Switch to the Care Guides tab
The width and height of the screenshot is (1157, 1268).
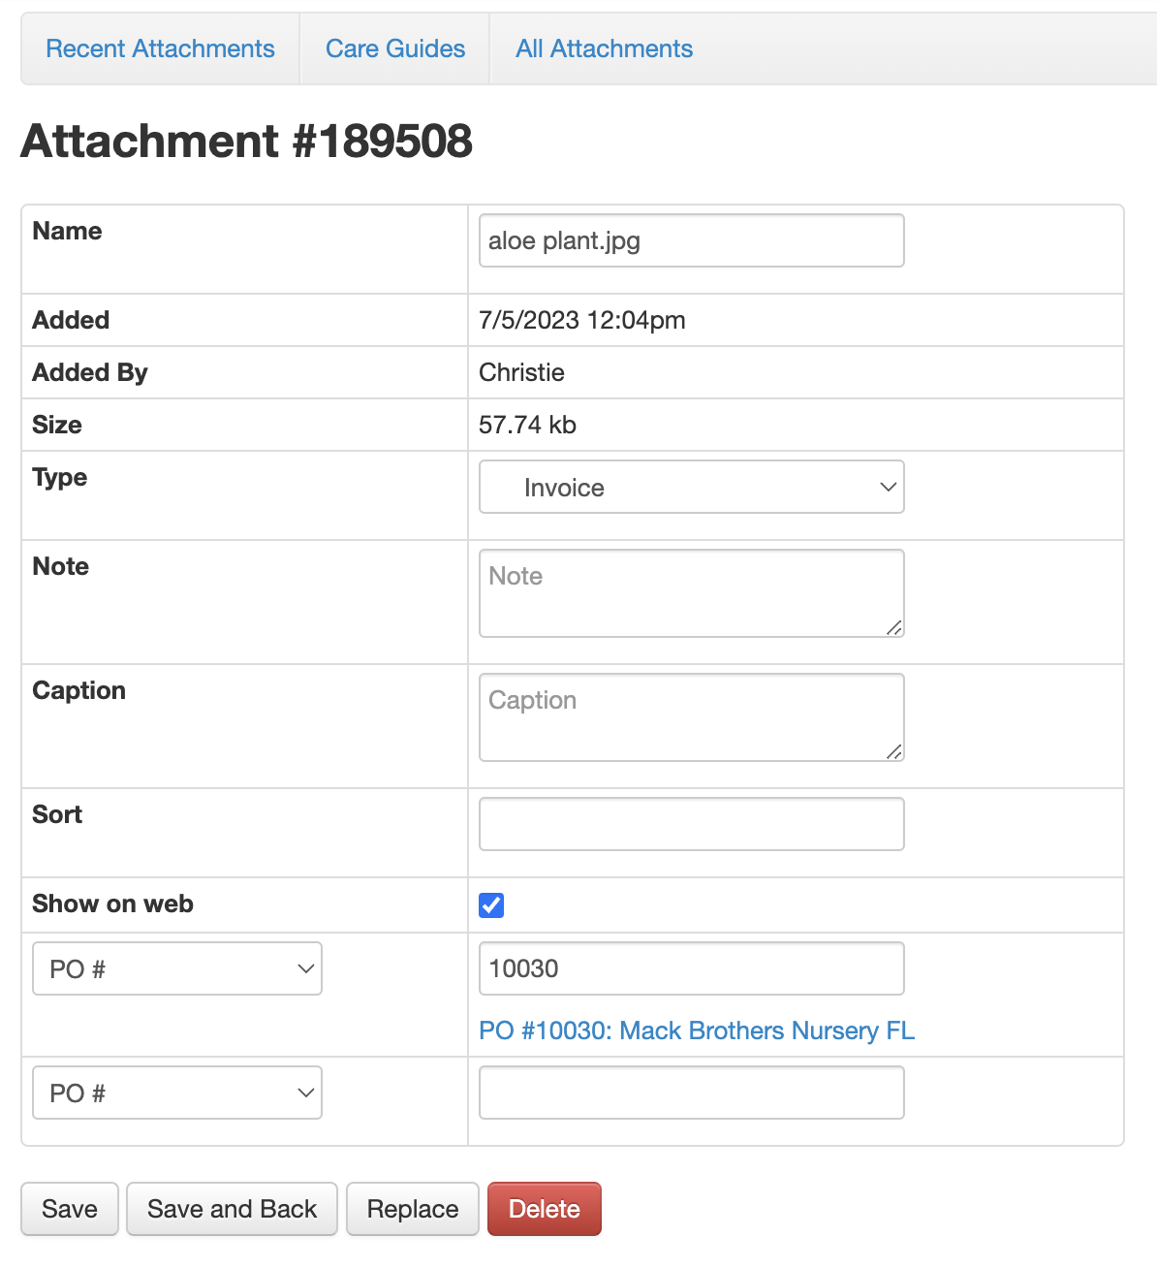(395, 48)
